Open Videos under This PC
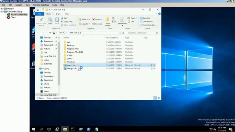 pyautogui.click(x=46, y=91)
